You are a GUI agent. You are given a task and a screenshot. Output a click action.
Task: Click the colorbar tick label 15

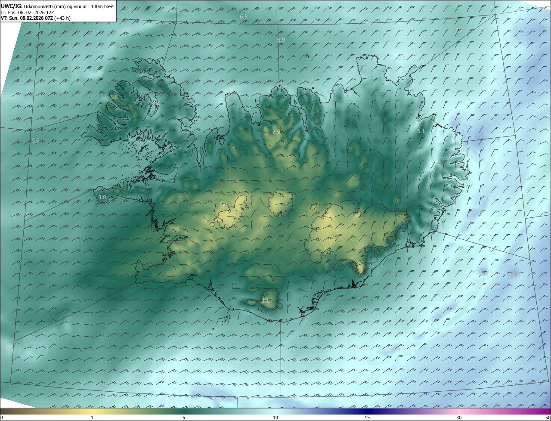[367, 418]
